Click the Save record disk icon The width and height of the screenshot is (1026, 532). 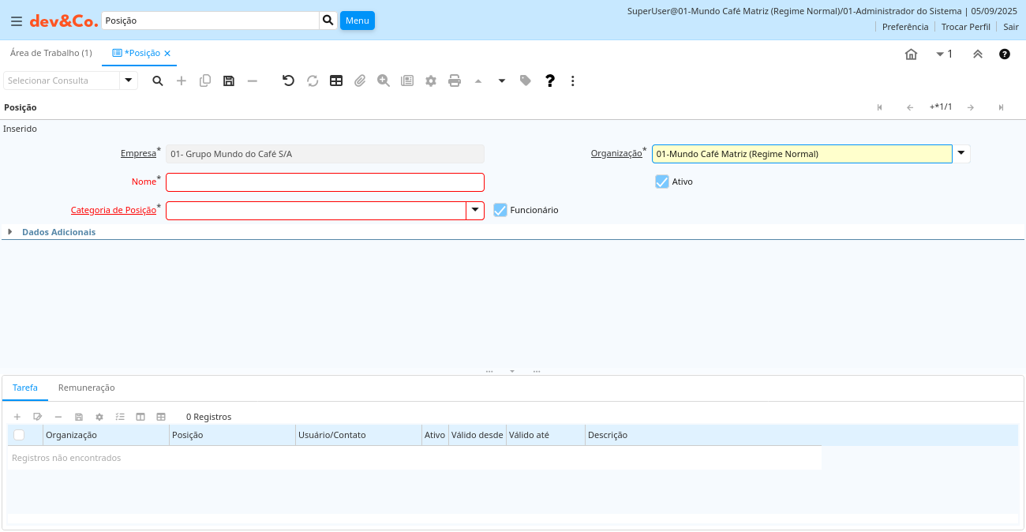point(229,81)
